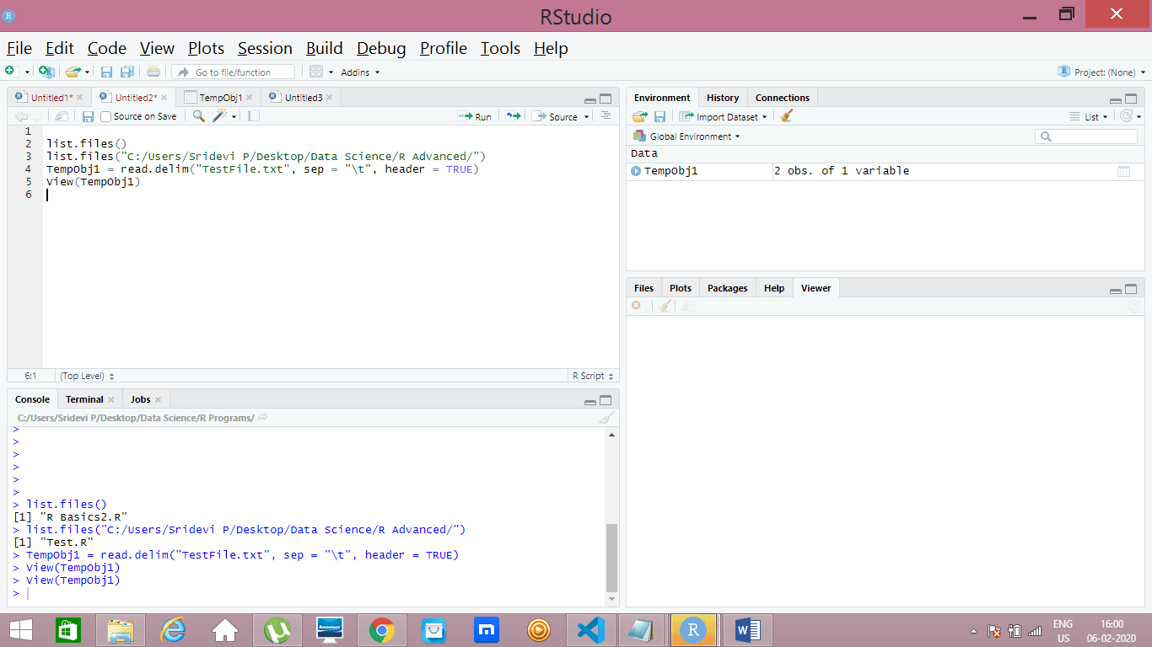The image size is (1152, 647).
Task: Open the R Script file type selector
Action: coord(593,376)
